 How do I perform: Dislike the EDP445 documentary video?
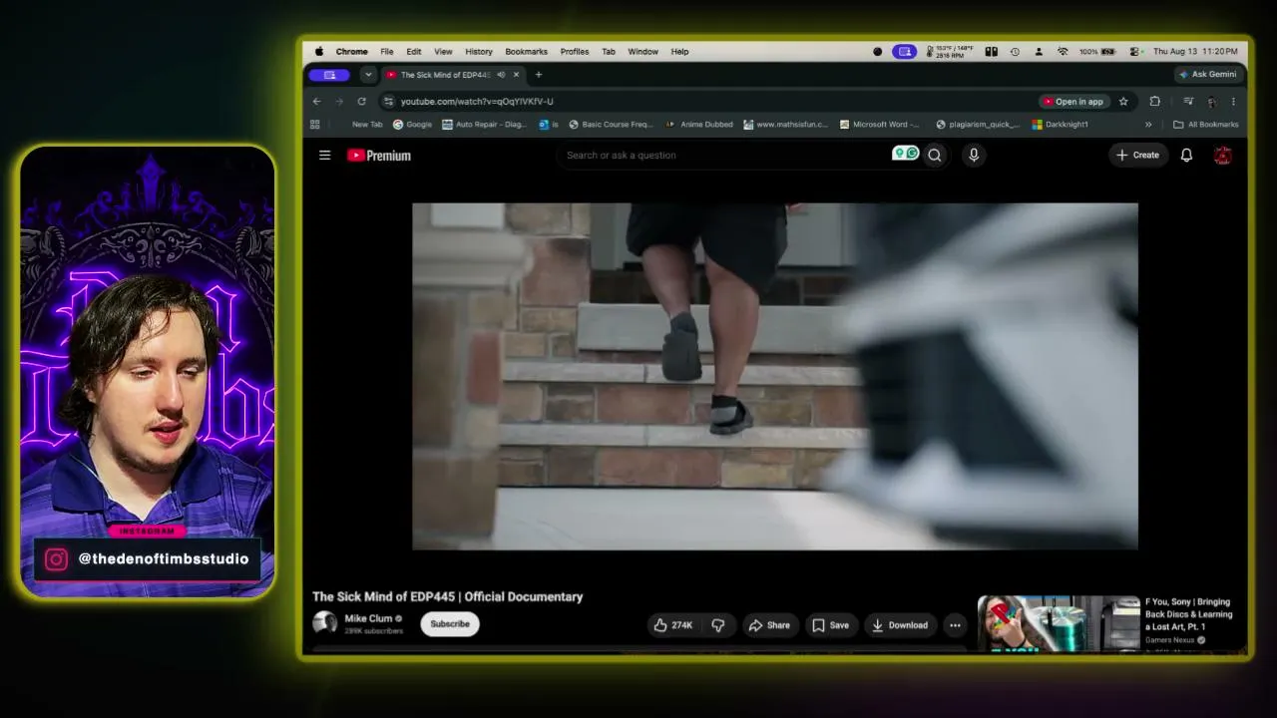(718, 625)
